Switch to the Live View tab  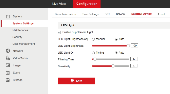pyautogui.click(x=59, y=4)
